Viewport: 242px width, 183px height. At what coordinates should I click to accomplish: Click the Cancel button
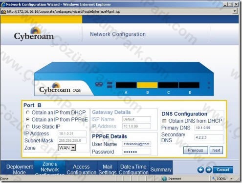tap(223, 170)
